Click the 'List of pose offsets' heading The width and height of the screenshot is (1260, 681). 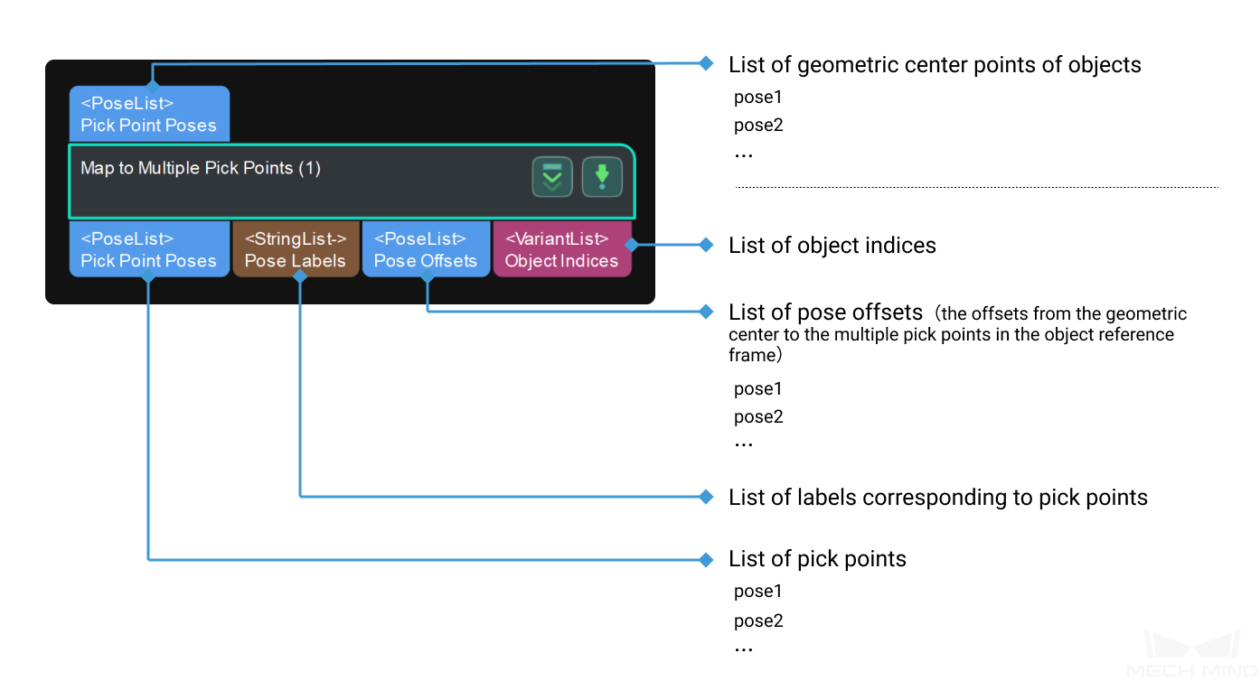pos(825,313)
